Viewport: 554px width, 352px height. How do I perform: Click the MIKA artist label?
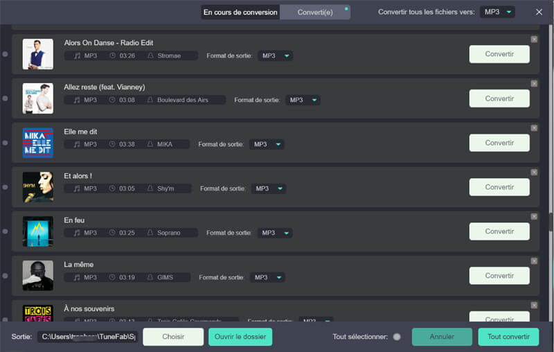tap(165, 144)
